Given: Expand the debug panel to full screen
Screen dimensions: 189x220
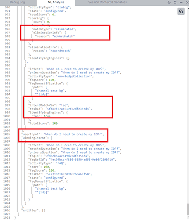Looking at the screenshot, I should (x=175, y=2).
